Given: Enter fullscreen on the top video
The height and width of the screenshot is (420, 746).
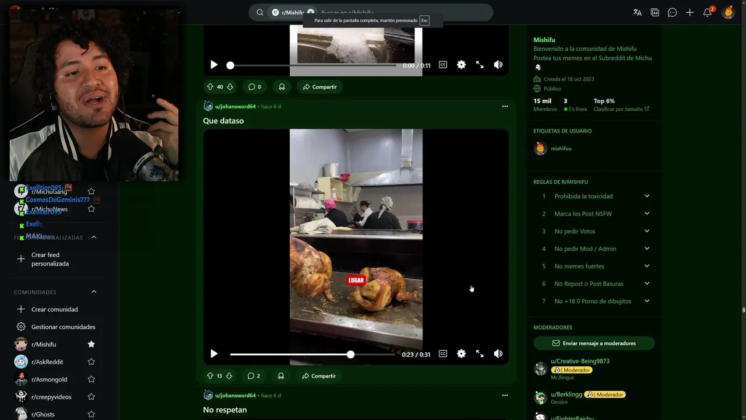Looking at the screenshot, I should pos(480,65).
